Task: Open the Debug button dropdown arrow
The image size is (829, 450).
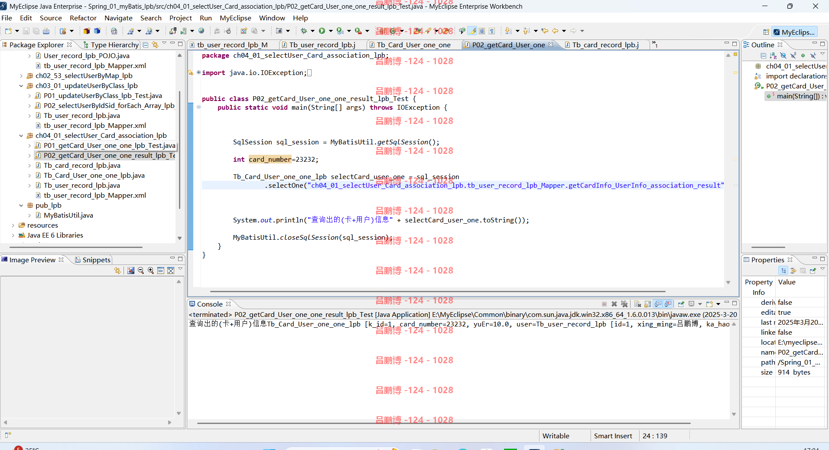Action: coord(312,31)
